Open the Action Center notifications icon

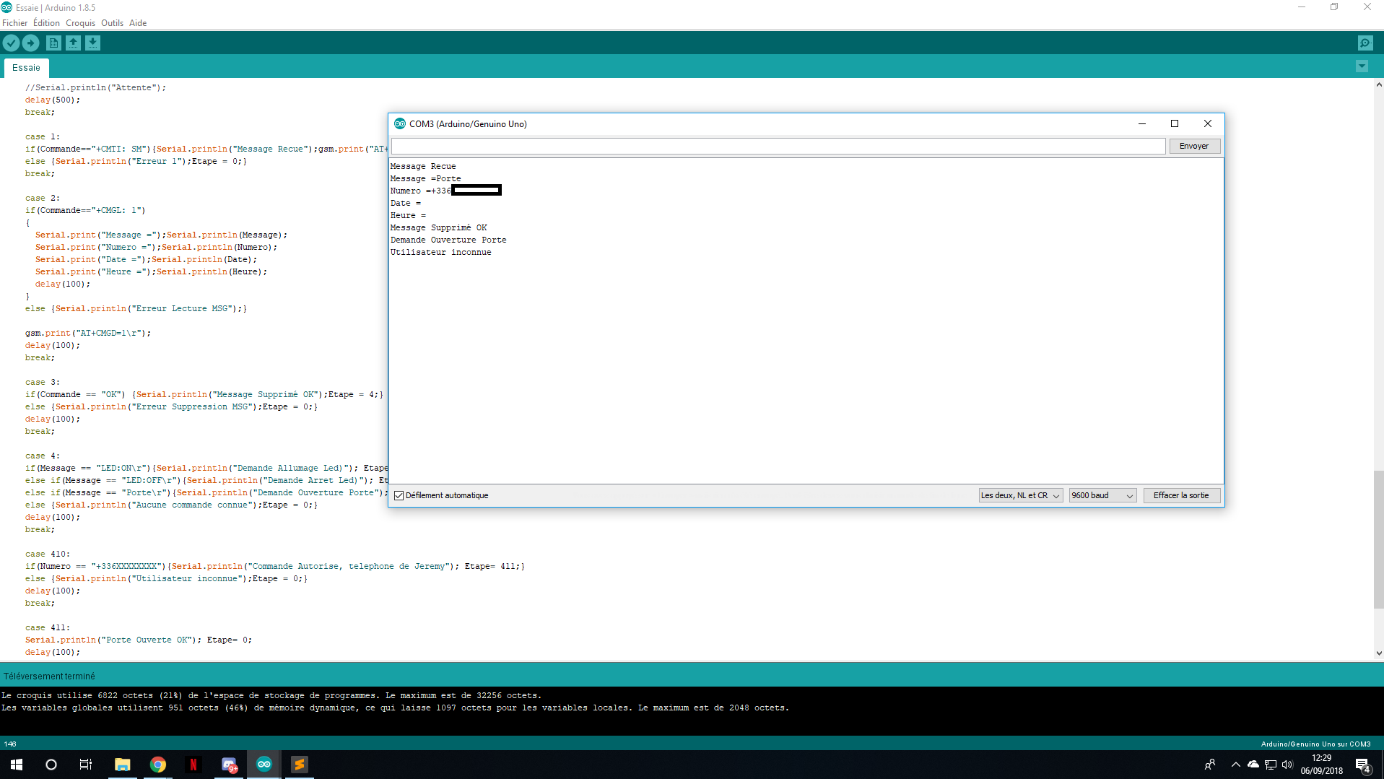click(1363, 765)
